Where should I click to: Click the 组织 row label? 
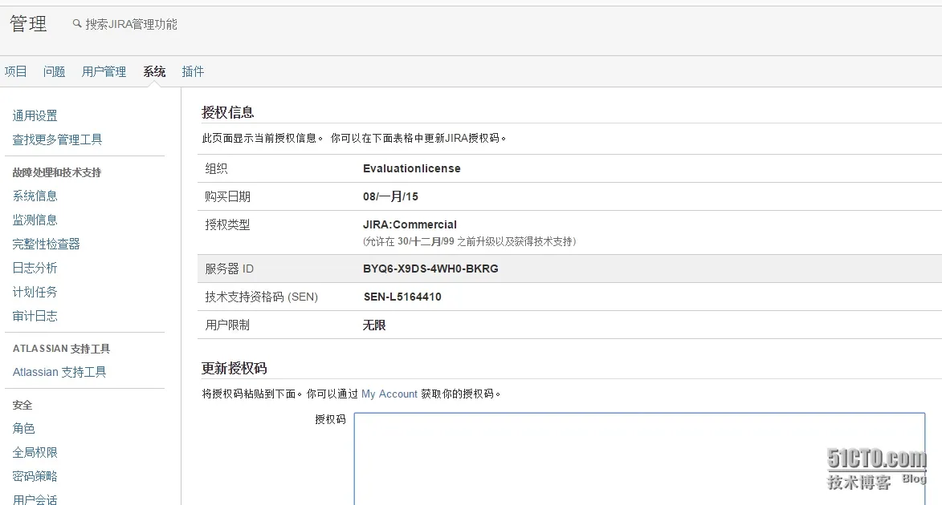[x=216, y=168]
